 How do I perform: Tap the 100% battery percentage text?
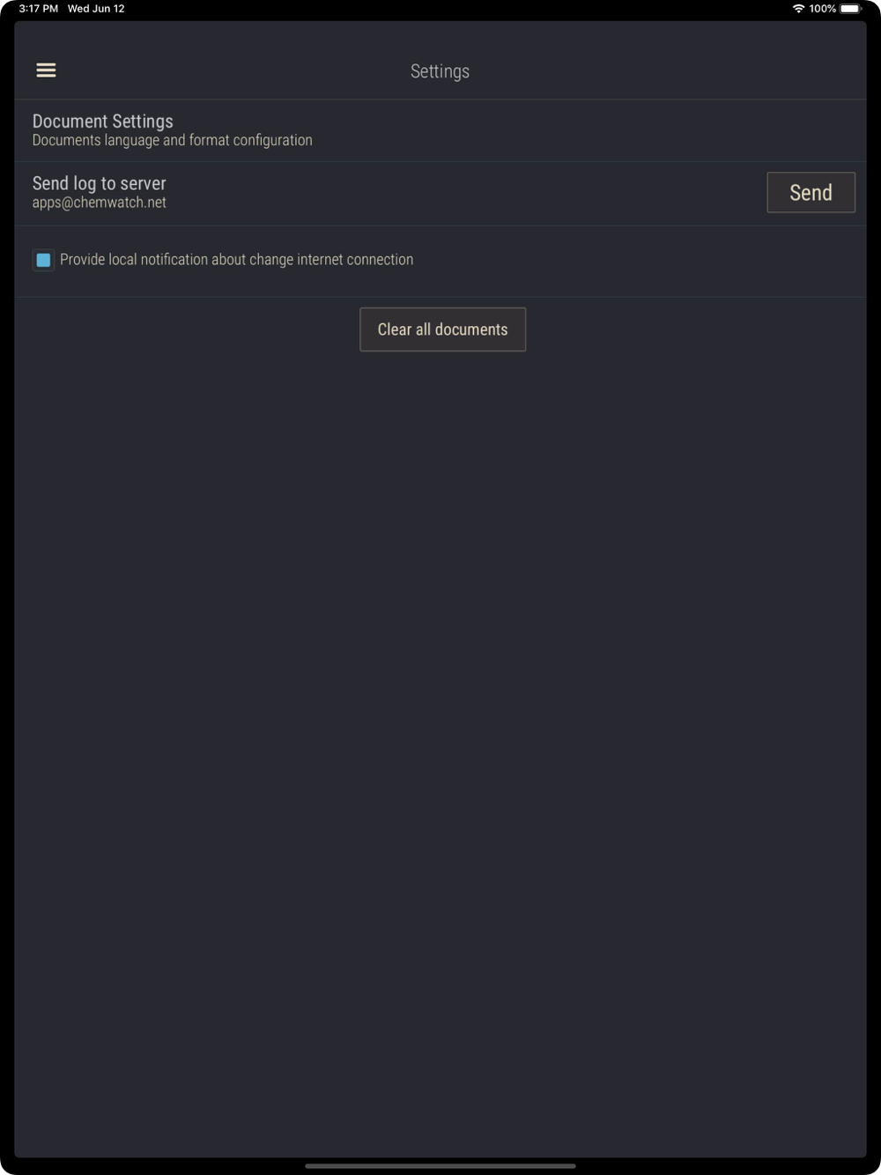[823, 9]
